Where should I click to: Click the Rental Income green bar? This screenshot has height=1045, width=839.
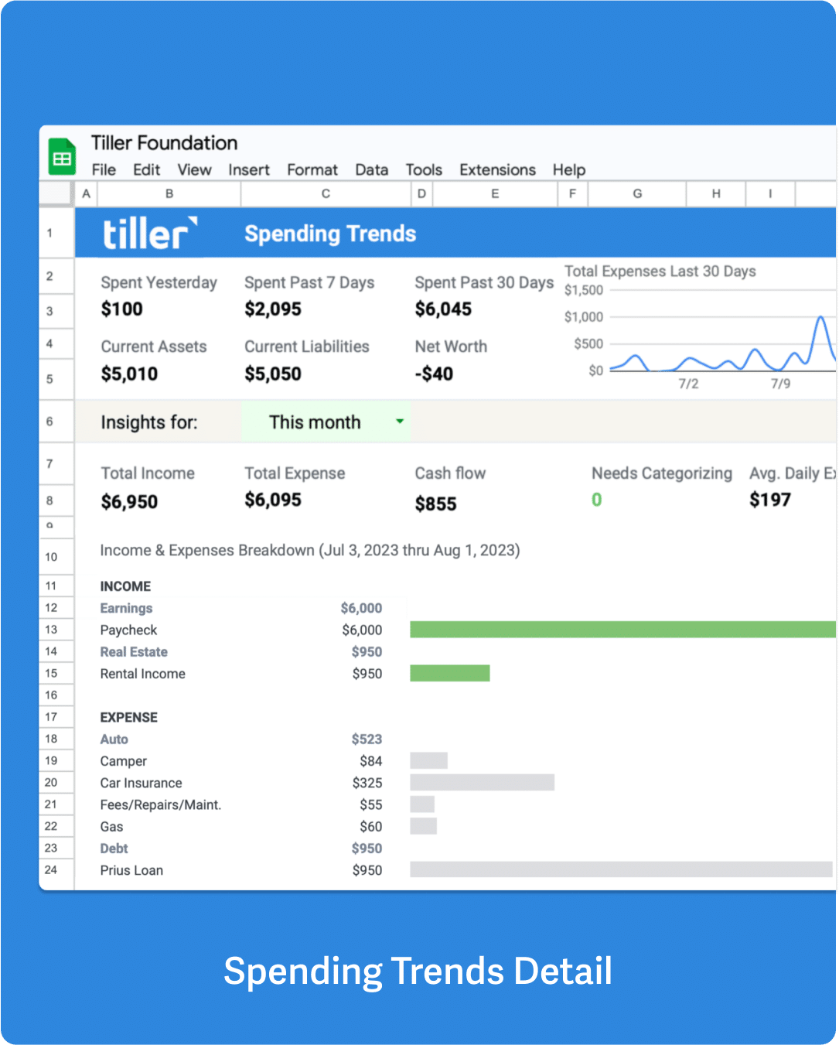(450, 673)
